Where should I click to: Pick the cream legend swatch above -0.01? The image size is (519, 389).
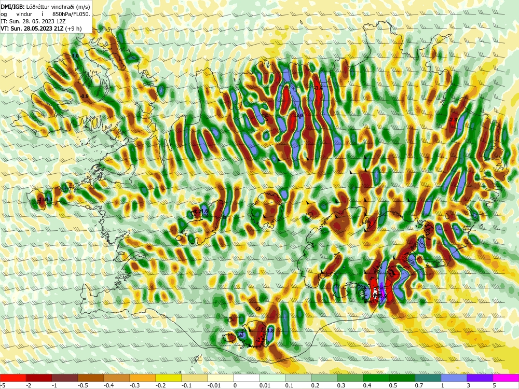pos(221,378)
